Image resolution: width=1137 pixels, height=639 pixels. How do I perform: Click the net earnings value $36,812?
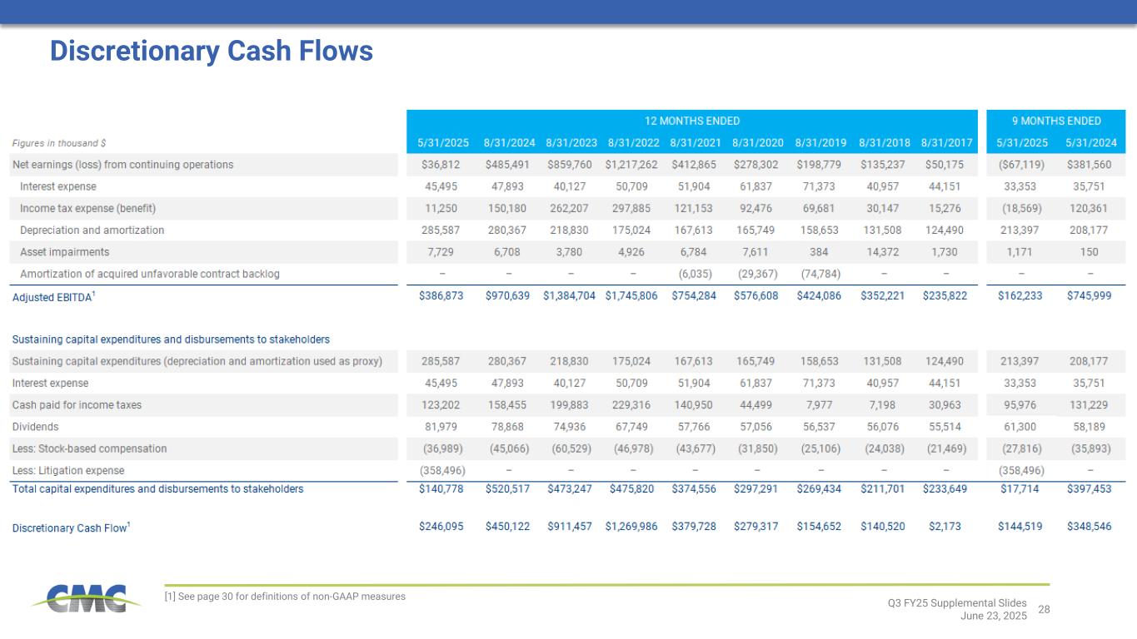(x=444, y=165)
